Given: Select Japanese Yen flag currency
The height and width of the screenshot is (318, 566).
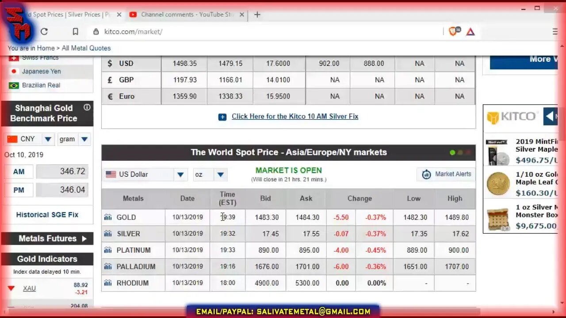Looking at the screenshot, I should tap(14, 71).
